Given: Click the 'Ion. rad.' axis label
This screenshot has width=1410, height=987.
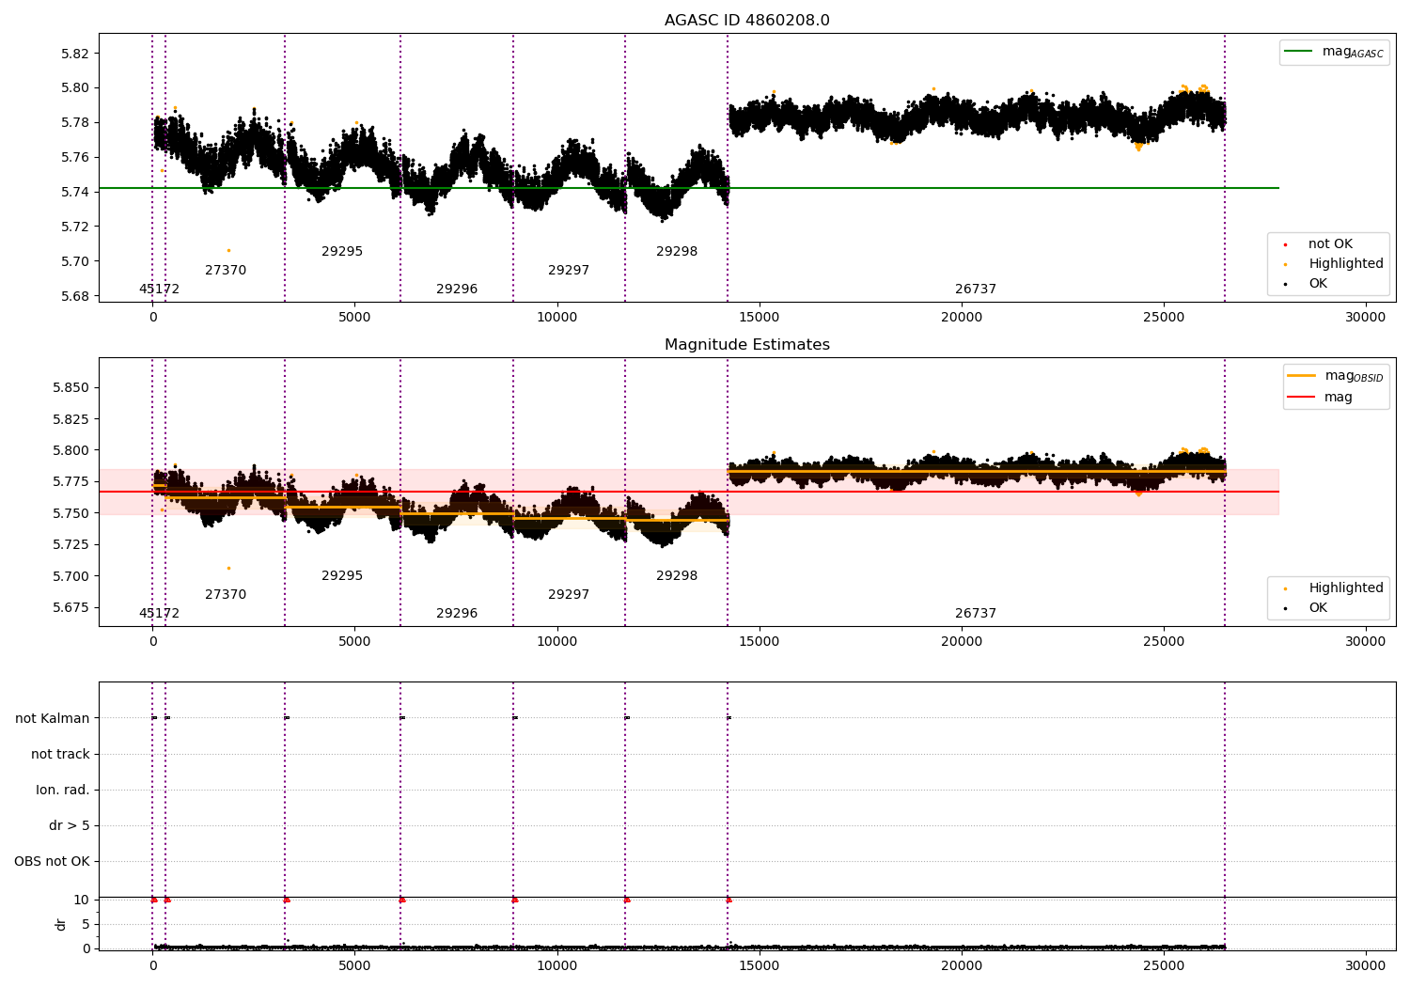Looking at the screenshot, I should point(63,791).
